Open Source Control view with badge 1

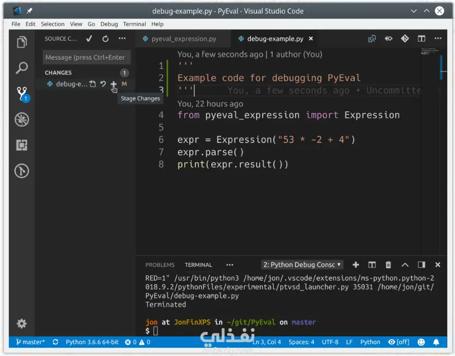[x=22, y=94]
